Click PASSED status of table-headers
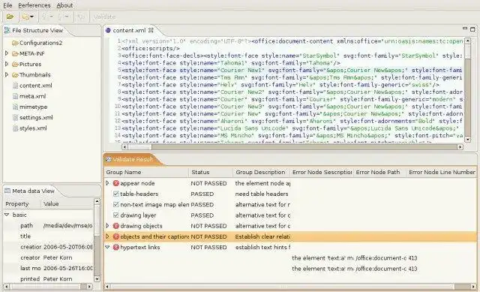The width and height of the screenshot is (480, 292). pos(202,194)
